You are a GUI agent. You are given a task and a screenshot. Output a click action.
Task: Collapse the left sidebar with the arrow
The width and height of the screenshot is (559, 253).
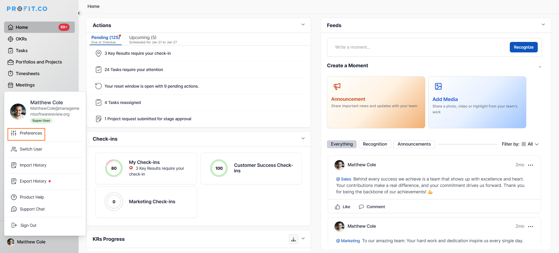point(79,13)
